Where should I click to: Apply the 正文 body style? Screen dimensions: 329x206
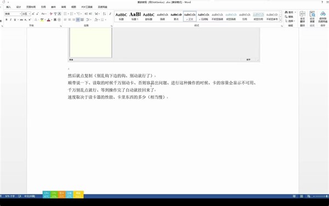tap(190, 16)
